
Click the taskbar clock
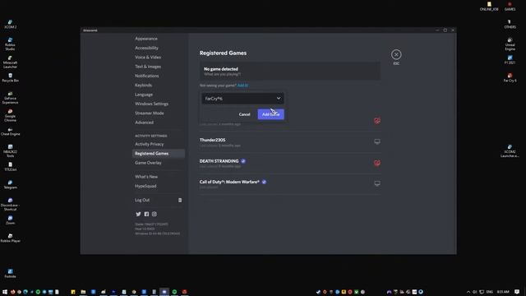[503, 292]
